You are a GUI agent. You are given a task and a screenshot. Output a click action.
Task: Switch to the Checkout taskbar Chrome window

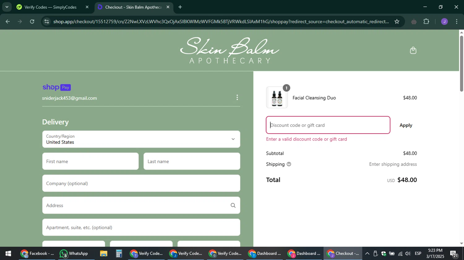(343, 254)
